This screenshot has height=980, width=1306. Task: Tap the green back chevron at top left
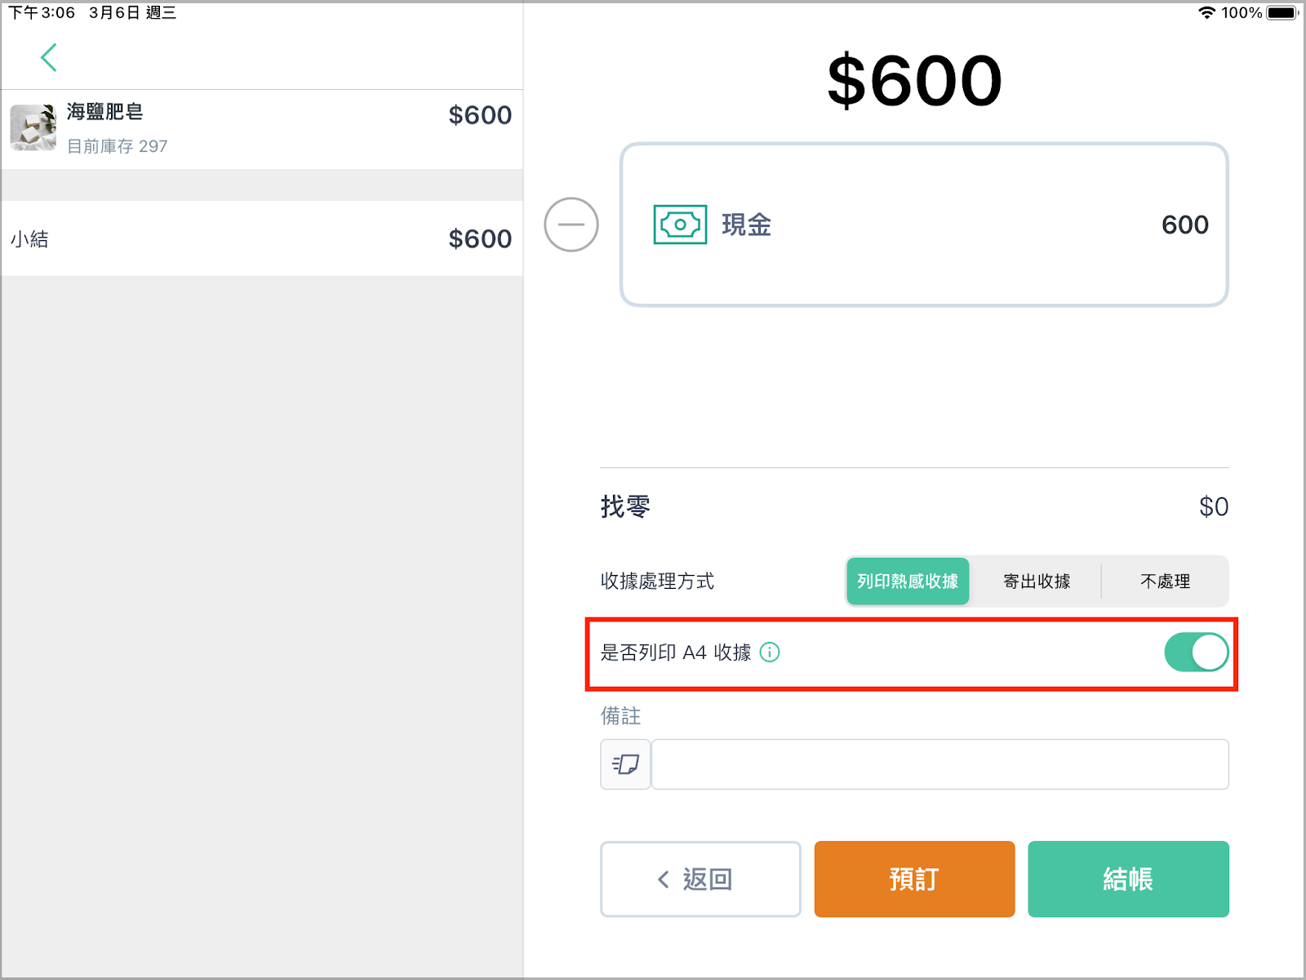coord(49,57)
